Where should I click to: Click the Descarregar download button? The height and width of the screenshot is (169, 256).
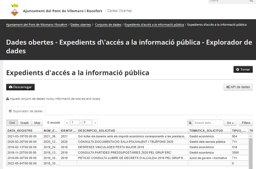(x=21, y=87)
